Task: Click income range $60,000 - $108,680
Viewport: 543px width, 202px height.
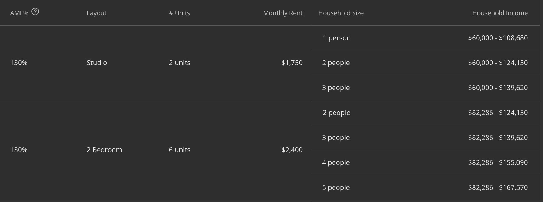Action: [498, 38]
